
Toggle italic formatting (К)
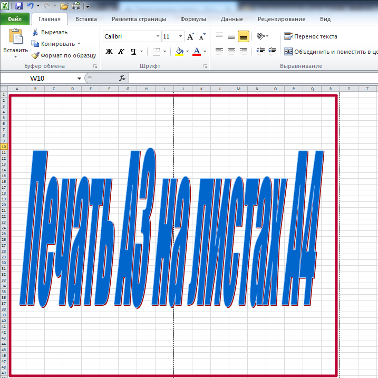(121, 52)
